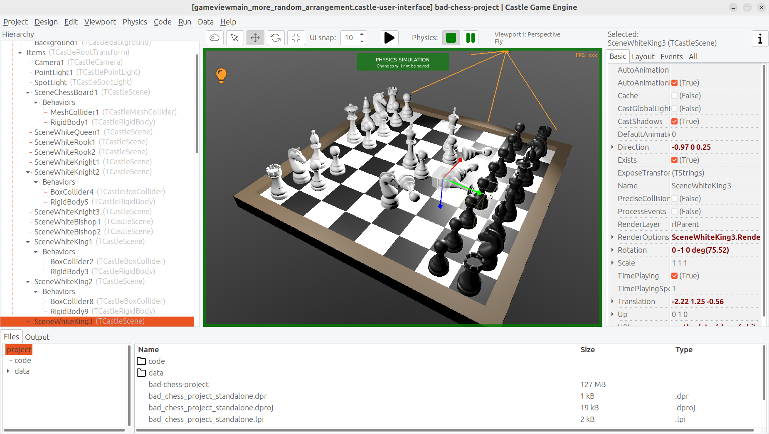Click the RenderLayer value rlParent
Screen dimensions: 769x434
pos(716,224)
